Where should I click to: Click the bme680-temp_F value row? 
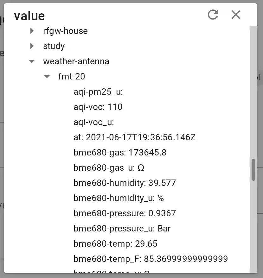151,259
